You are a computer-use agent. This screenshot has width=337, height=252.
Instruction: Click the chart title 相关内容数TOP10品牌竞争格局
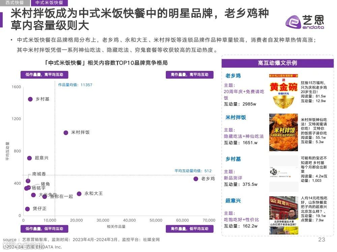[128, 63]
